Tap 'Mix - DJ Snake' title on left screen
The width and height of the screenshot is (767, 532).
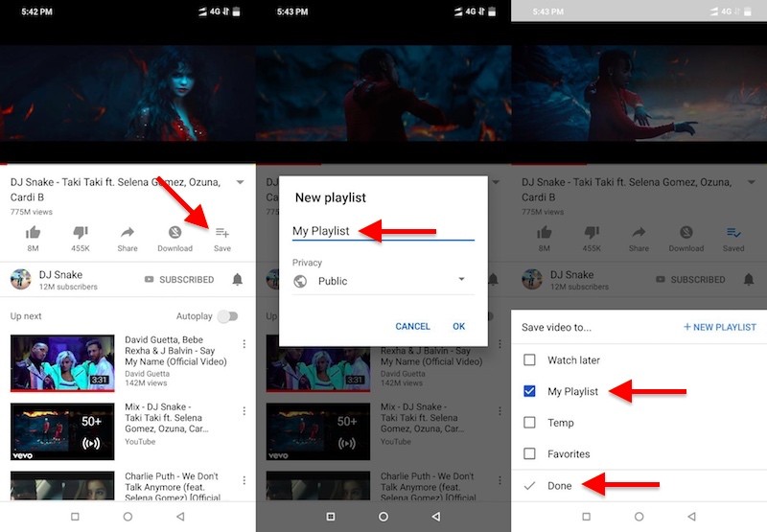coord(167,418)
